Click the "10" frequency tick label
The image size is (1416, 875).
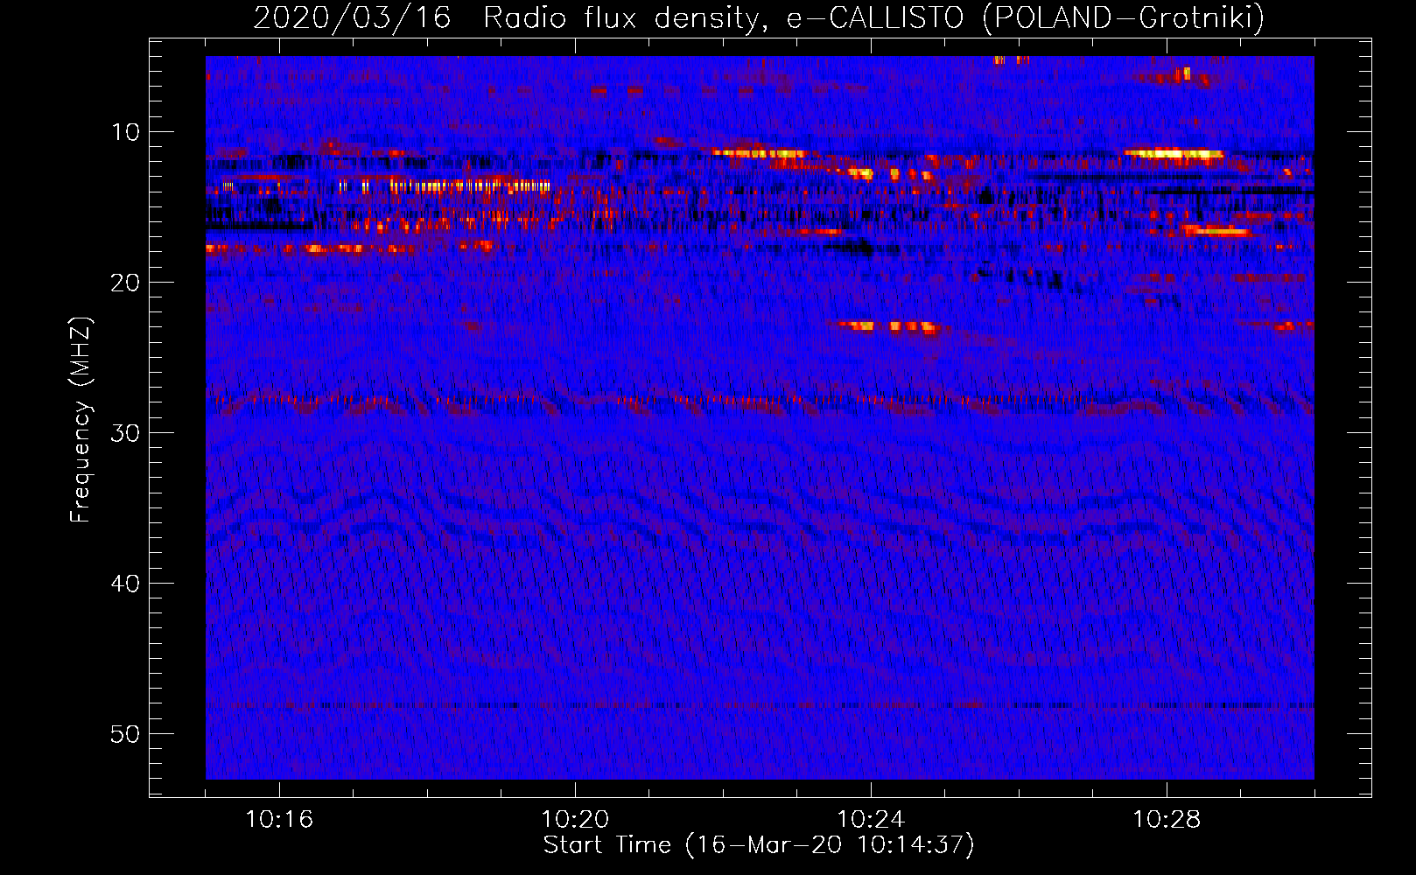[x=125, y=132]
